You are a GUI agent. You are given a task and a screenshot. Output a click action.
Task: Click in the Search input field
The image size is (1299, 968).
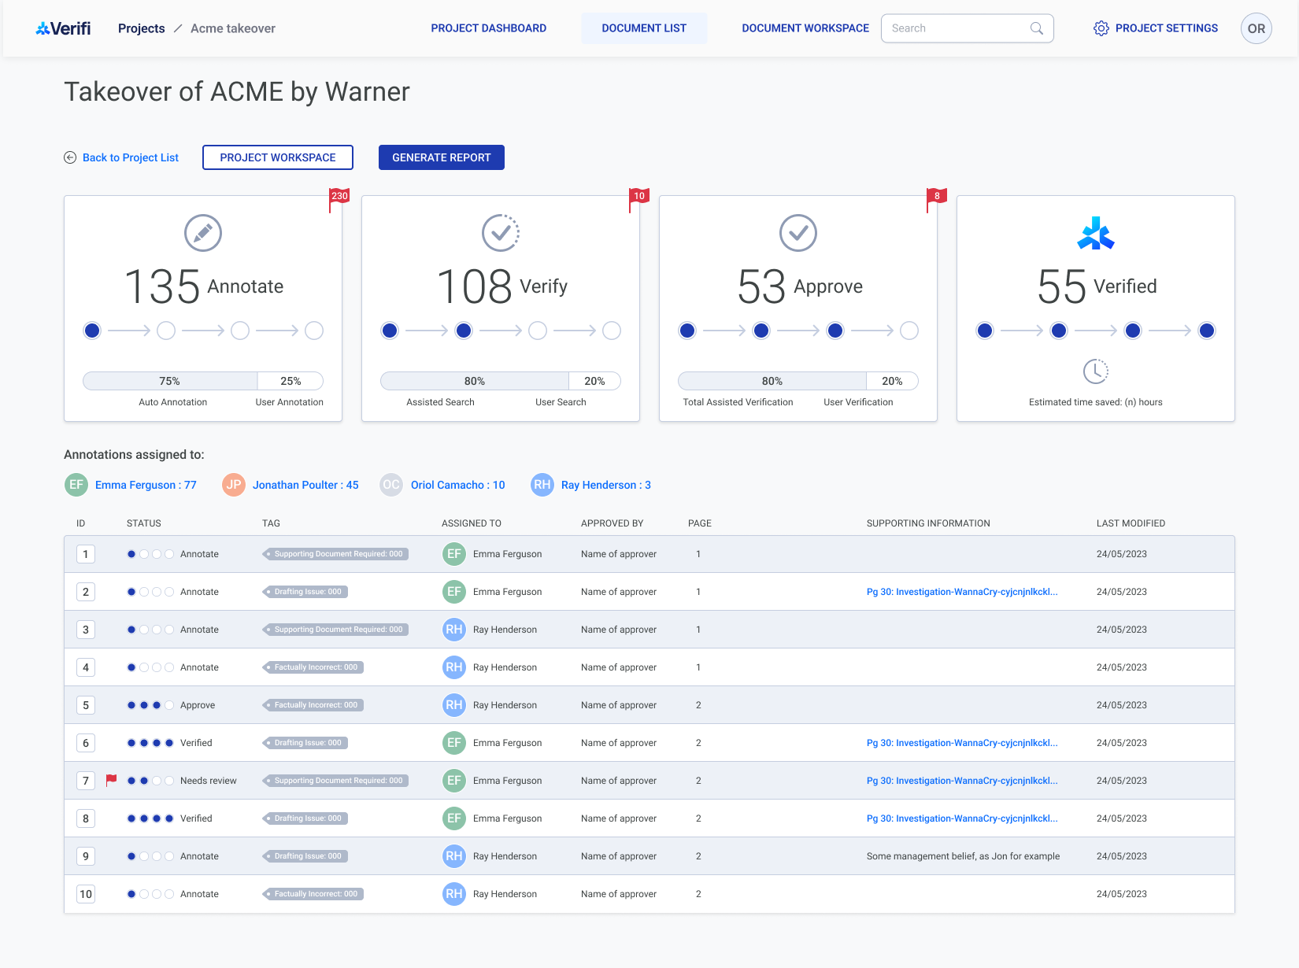point(968,28)
